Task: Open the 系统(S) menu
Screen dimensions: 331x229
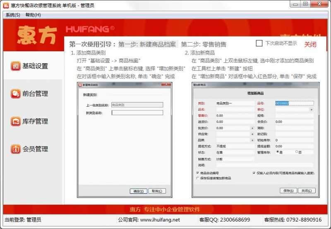Action: (x=13, y=15)
